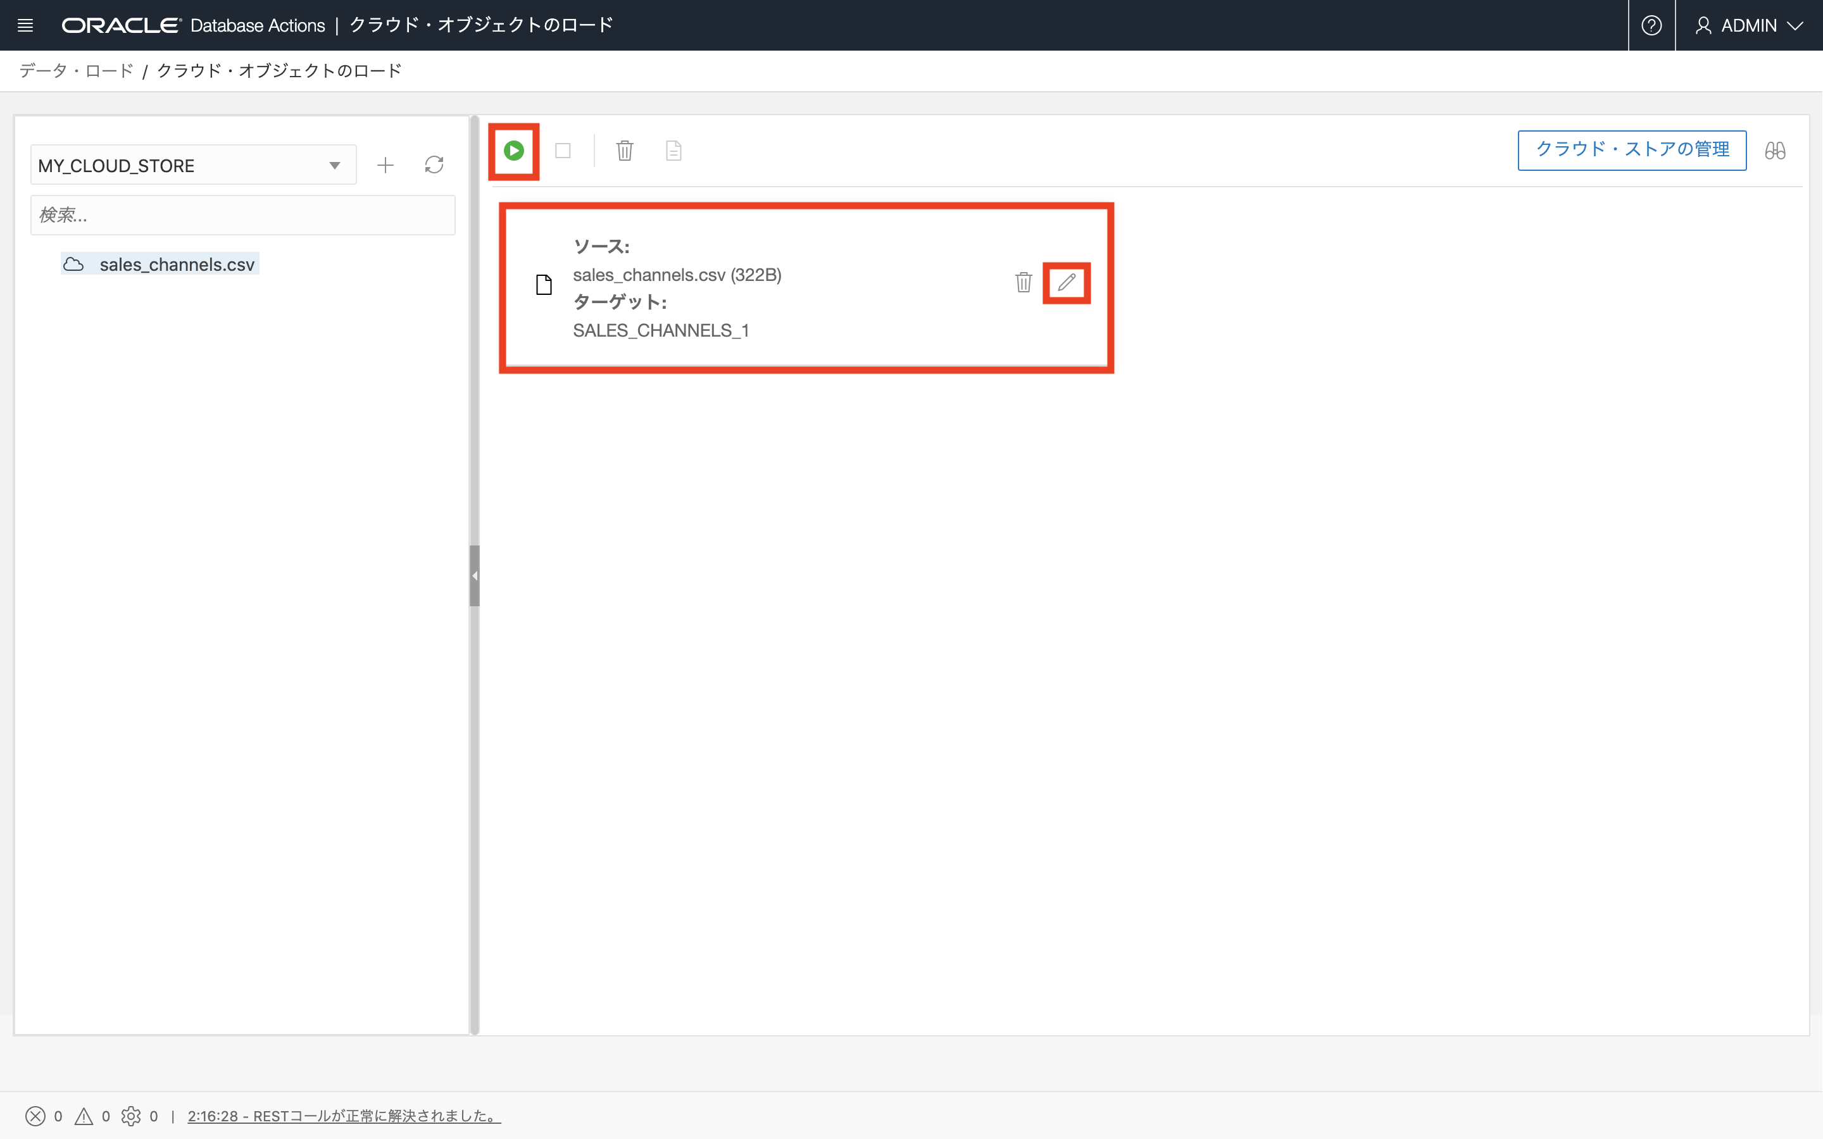The image size is (1823, 1139).
Task: Add a new cloud store plus icon
Action: point(385,165)
